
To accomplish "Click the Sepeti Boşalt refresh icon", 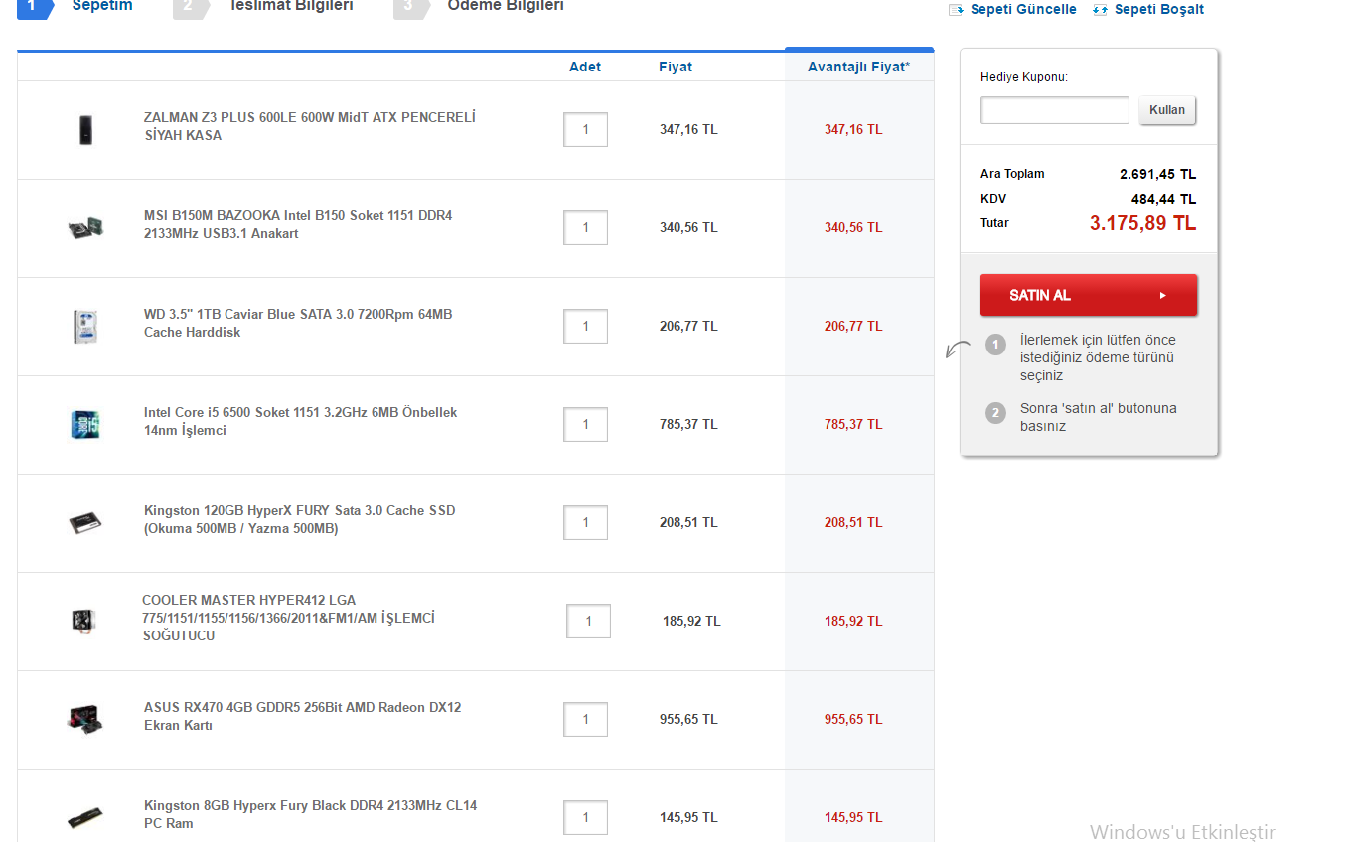I will click(1100, 10).
